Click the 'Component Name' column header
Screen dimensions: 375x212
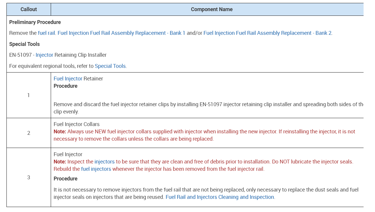(x=212, y=9)
